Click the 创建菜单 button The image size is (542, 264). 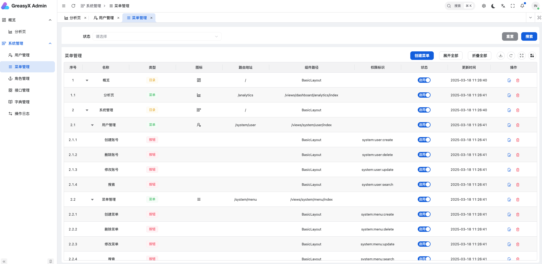[x=422, y=56]
